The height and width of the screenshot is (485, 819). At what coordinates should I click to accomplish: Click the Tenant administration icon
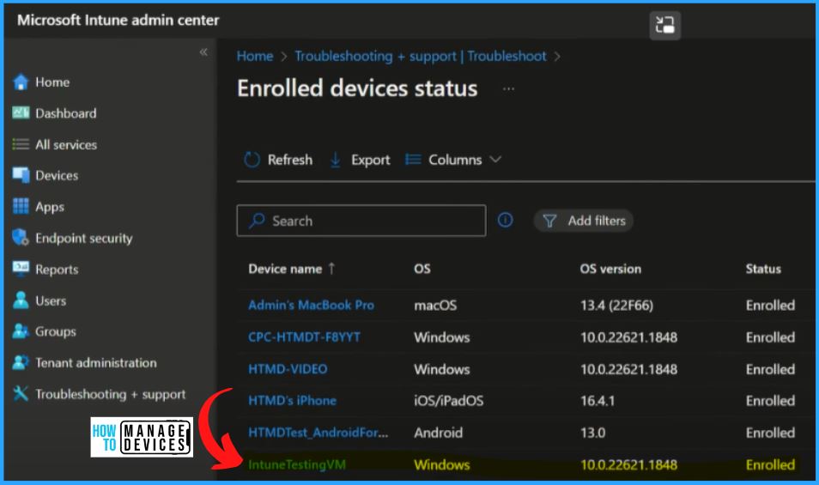(21, 362)
